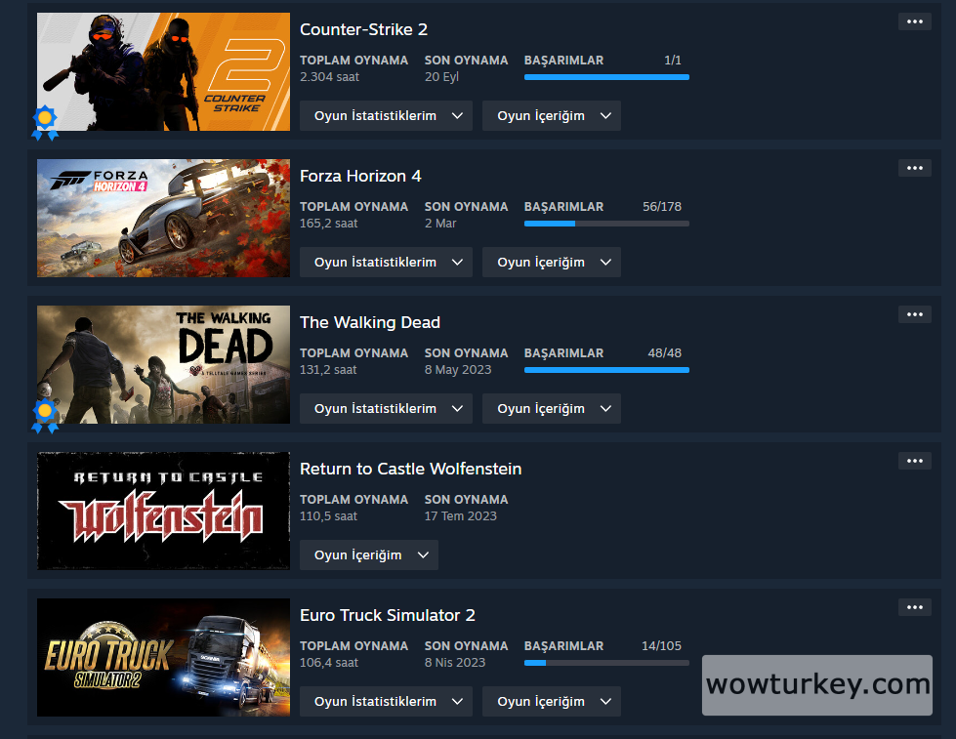956x739 pixels.
Task: Open the three-dot menu for The Walking Dead
Action: coord(915,314)
